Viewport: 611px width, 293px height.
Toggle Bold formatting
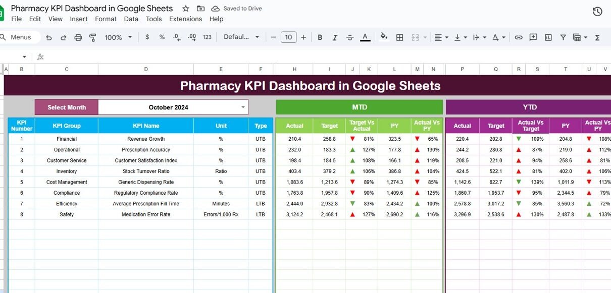point(320,37)
